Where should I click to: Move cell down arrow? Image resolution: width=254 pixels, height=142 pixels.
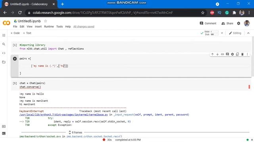(217, 54)
